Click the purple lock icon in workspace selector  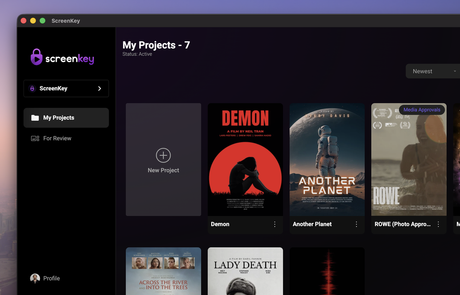33,88
